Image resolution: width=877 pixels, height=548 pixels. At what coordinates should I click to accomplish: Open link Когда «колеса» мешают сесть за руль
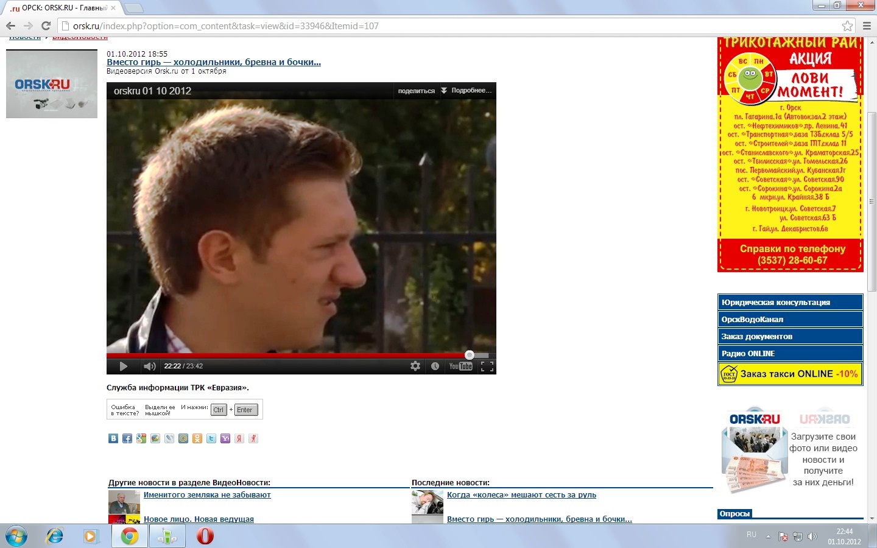coord(521,495)
